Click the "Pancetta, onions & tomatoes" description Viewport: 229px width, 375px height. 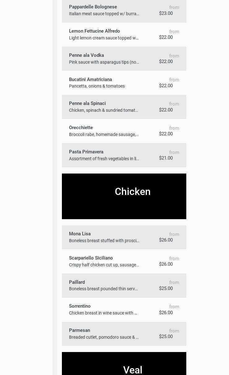pyautogui.click(x=97, y=86)
